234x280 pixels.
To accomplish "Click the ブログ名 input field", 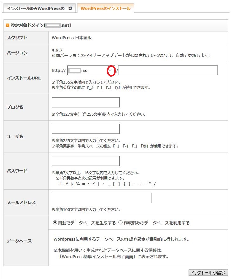I will click(86, 102).
